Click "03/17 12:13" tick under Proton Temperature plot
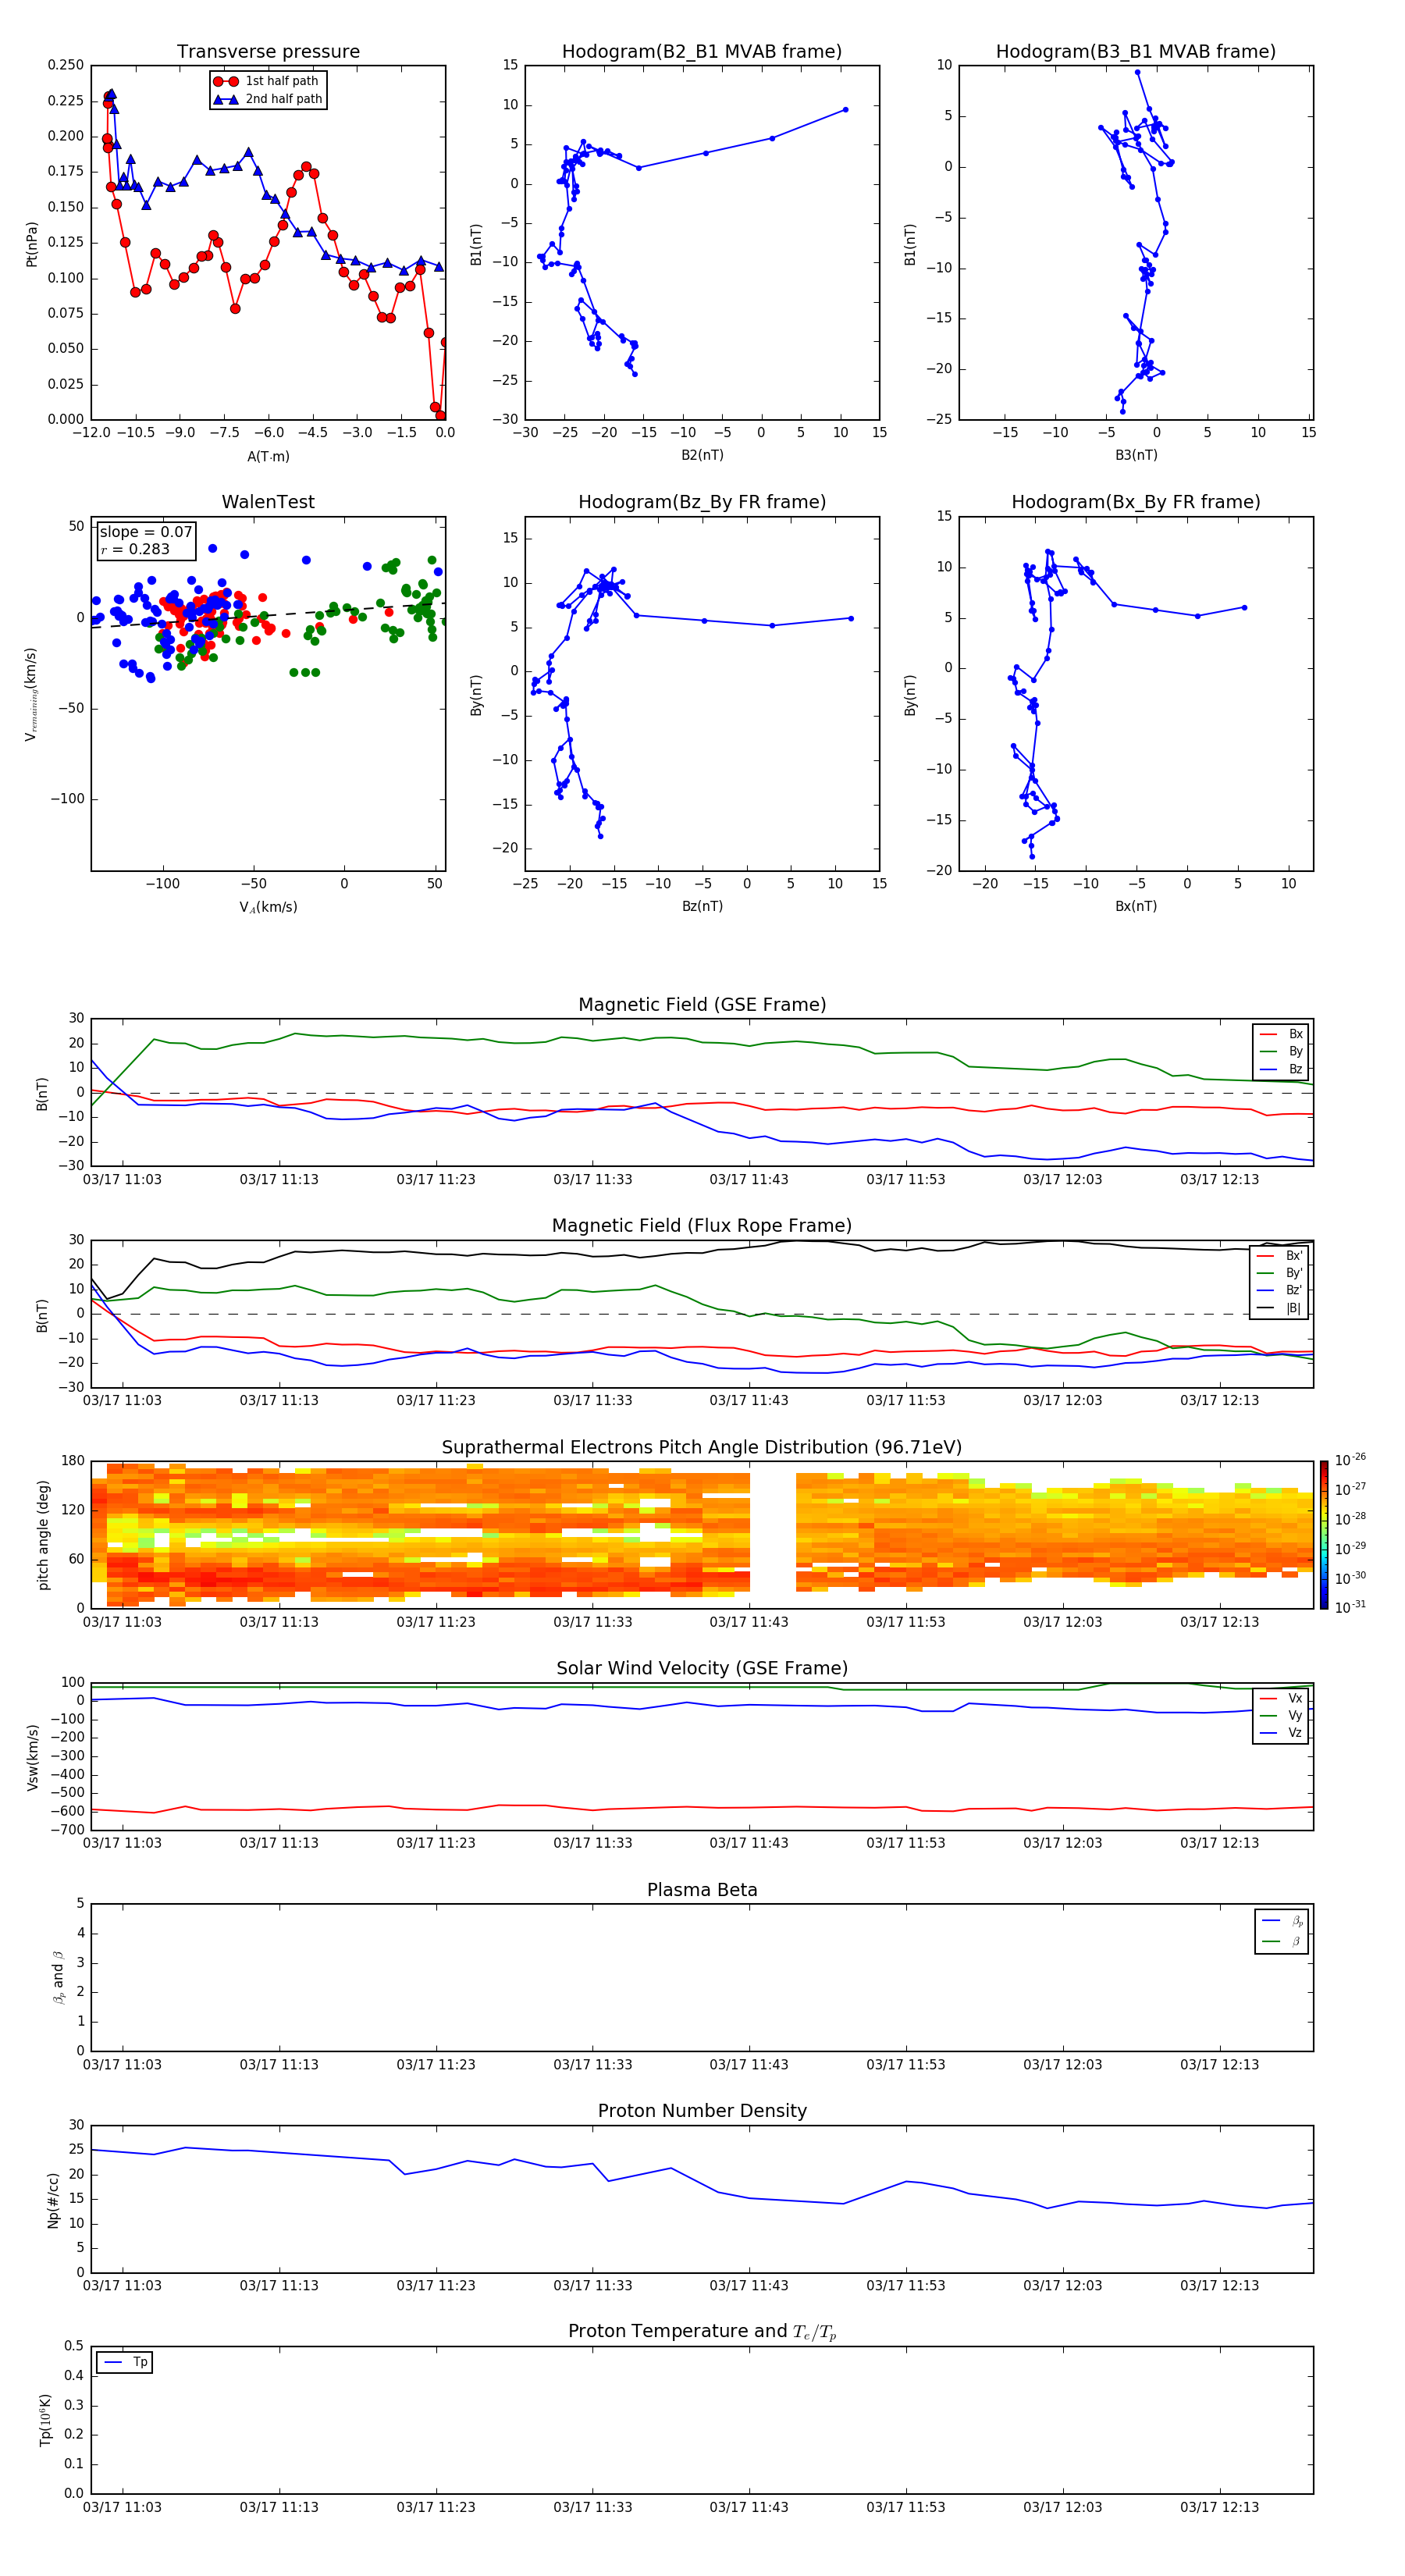Viewport: 1405px width, 2576px height. click(x=1219, y=2507)
